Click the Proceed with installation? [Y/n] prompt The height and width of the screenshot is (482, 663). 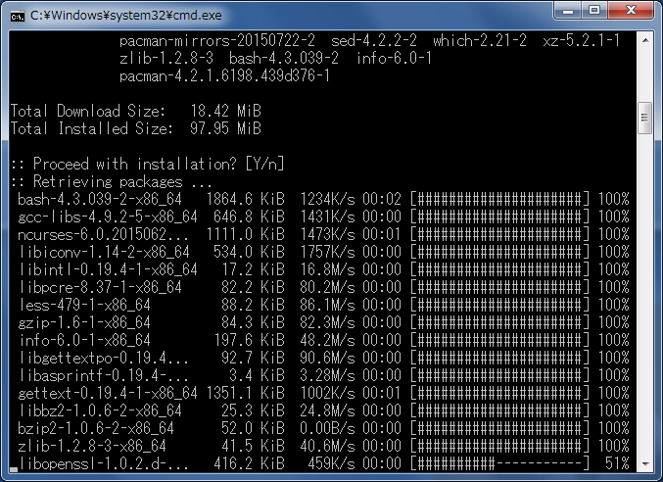148,164
